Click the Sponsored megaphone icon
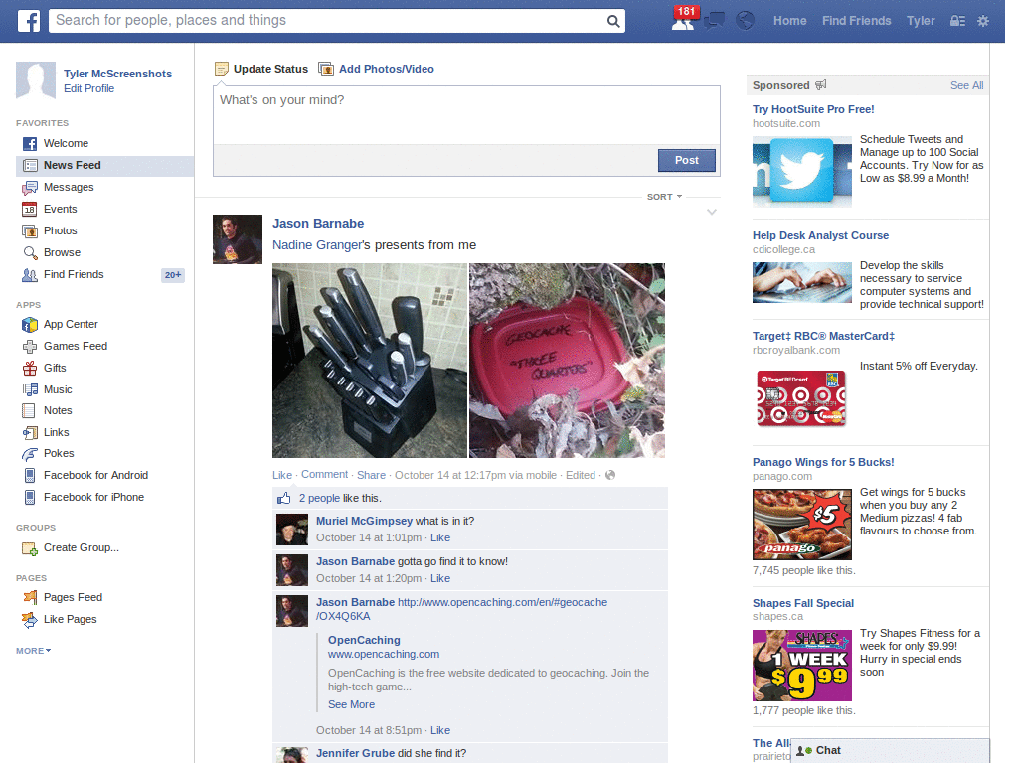This screenshot has height=763, width=1018. point(821,85)
